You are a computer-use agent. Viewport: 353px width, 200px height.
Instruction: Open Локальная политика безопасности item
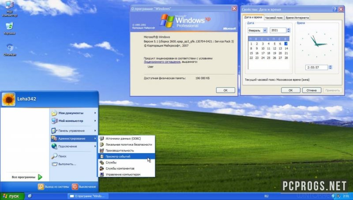coord(127,144)
